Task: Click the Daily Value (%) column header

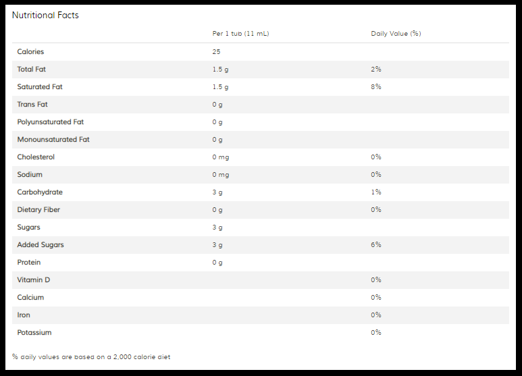Action: 396,34
